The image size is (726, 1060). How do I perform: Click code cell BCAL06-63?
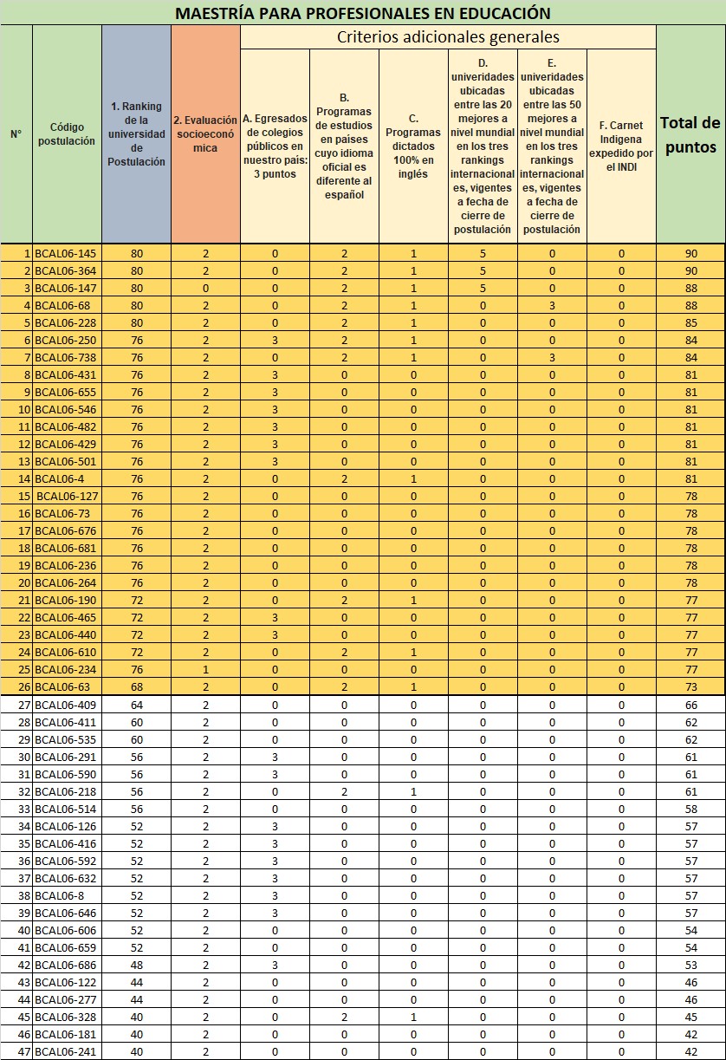(67, 686)
